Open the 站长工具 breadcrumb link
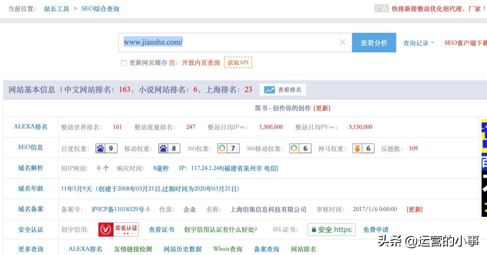Viewport: 487px width, 255px height. click(56, 9)
